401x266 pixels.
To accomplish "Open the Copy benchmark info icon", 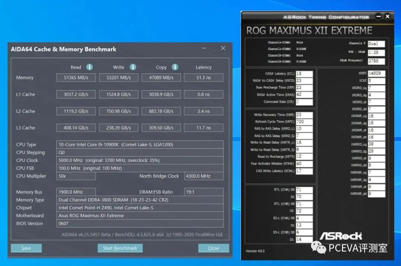I will (175, 67).
